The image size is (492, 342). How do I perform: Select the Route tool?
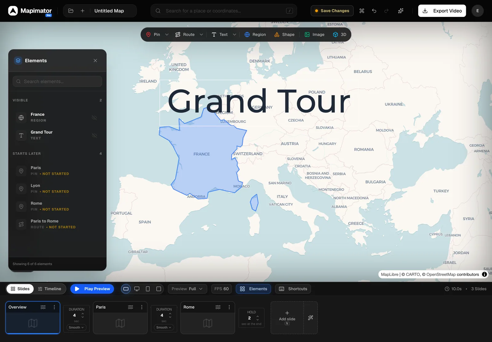[185, 34]
